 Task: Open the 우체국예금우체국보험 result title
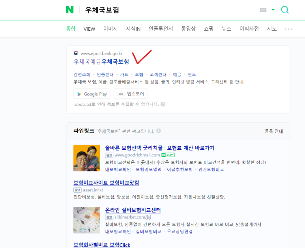pos(101,62)
